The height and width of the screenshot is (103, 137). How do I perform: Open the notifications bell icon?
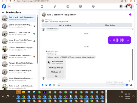[x=126, y=7]
